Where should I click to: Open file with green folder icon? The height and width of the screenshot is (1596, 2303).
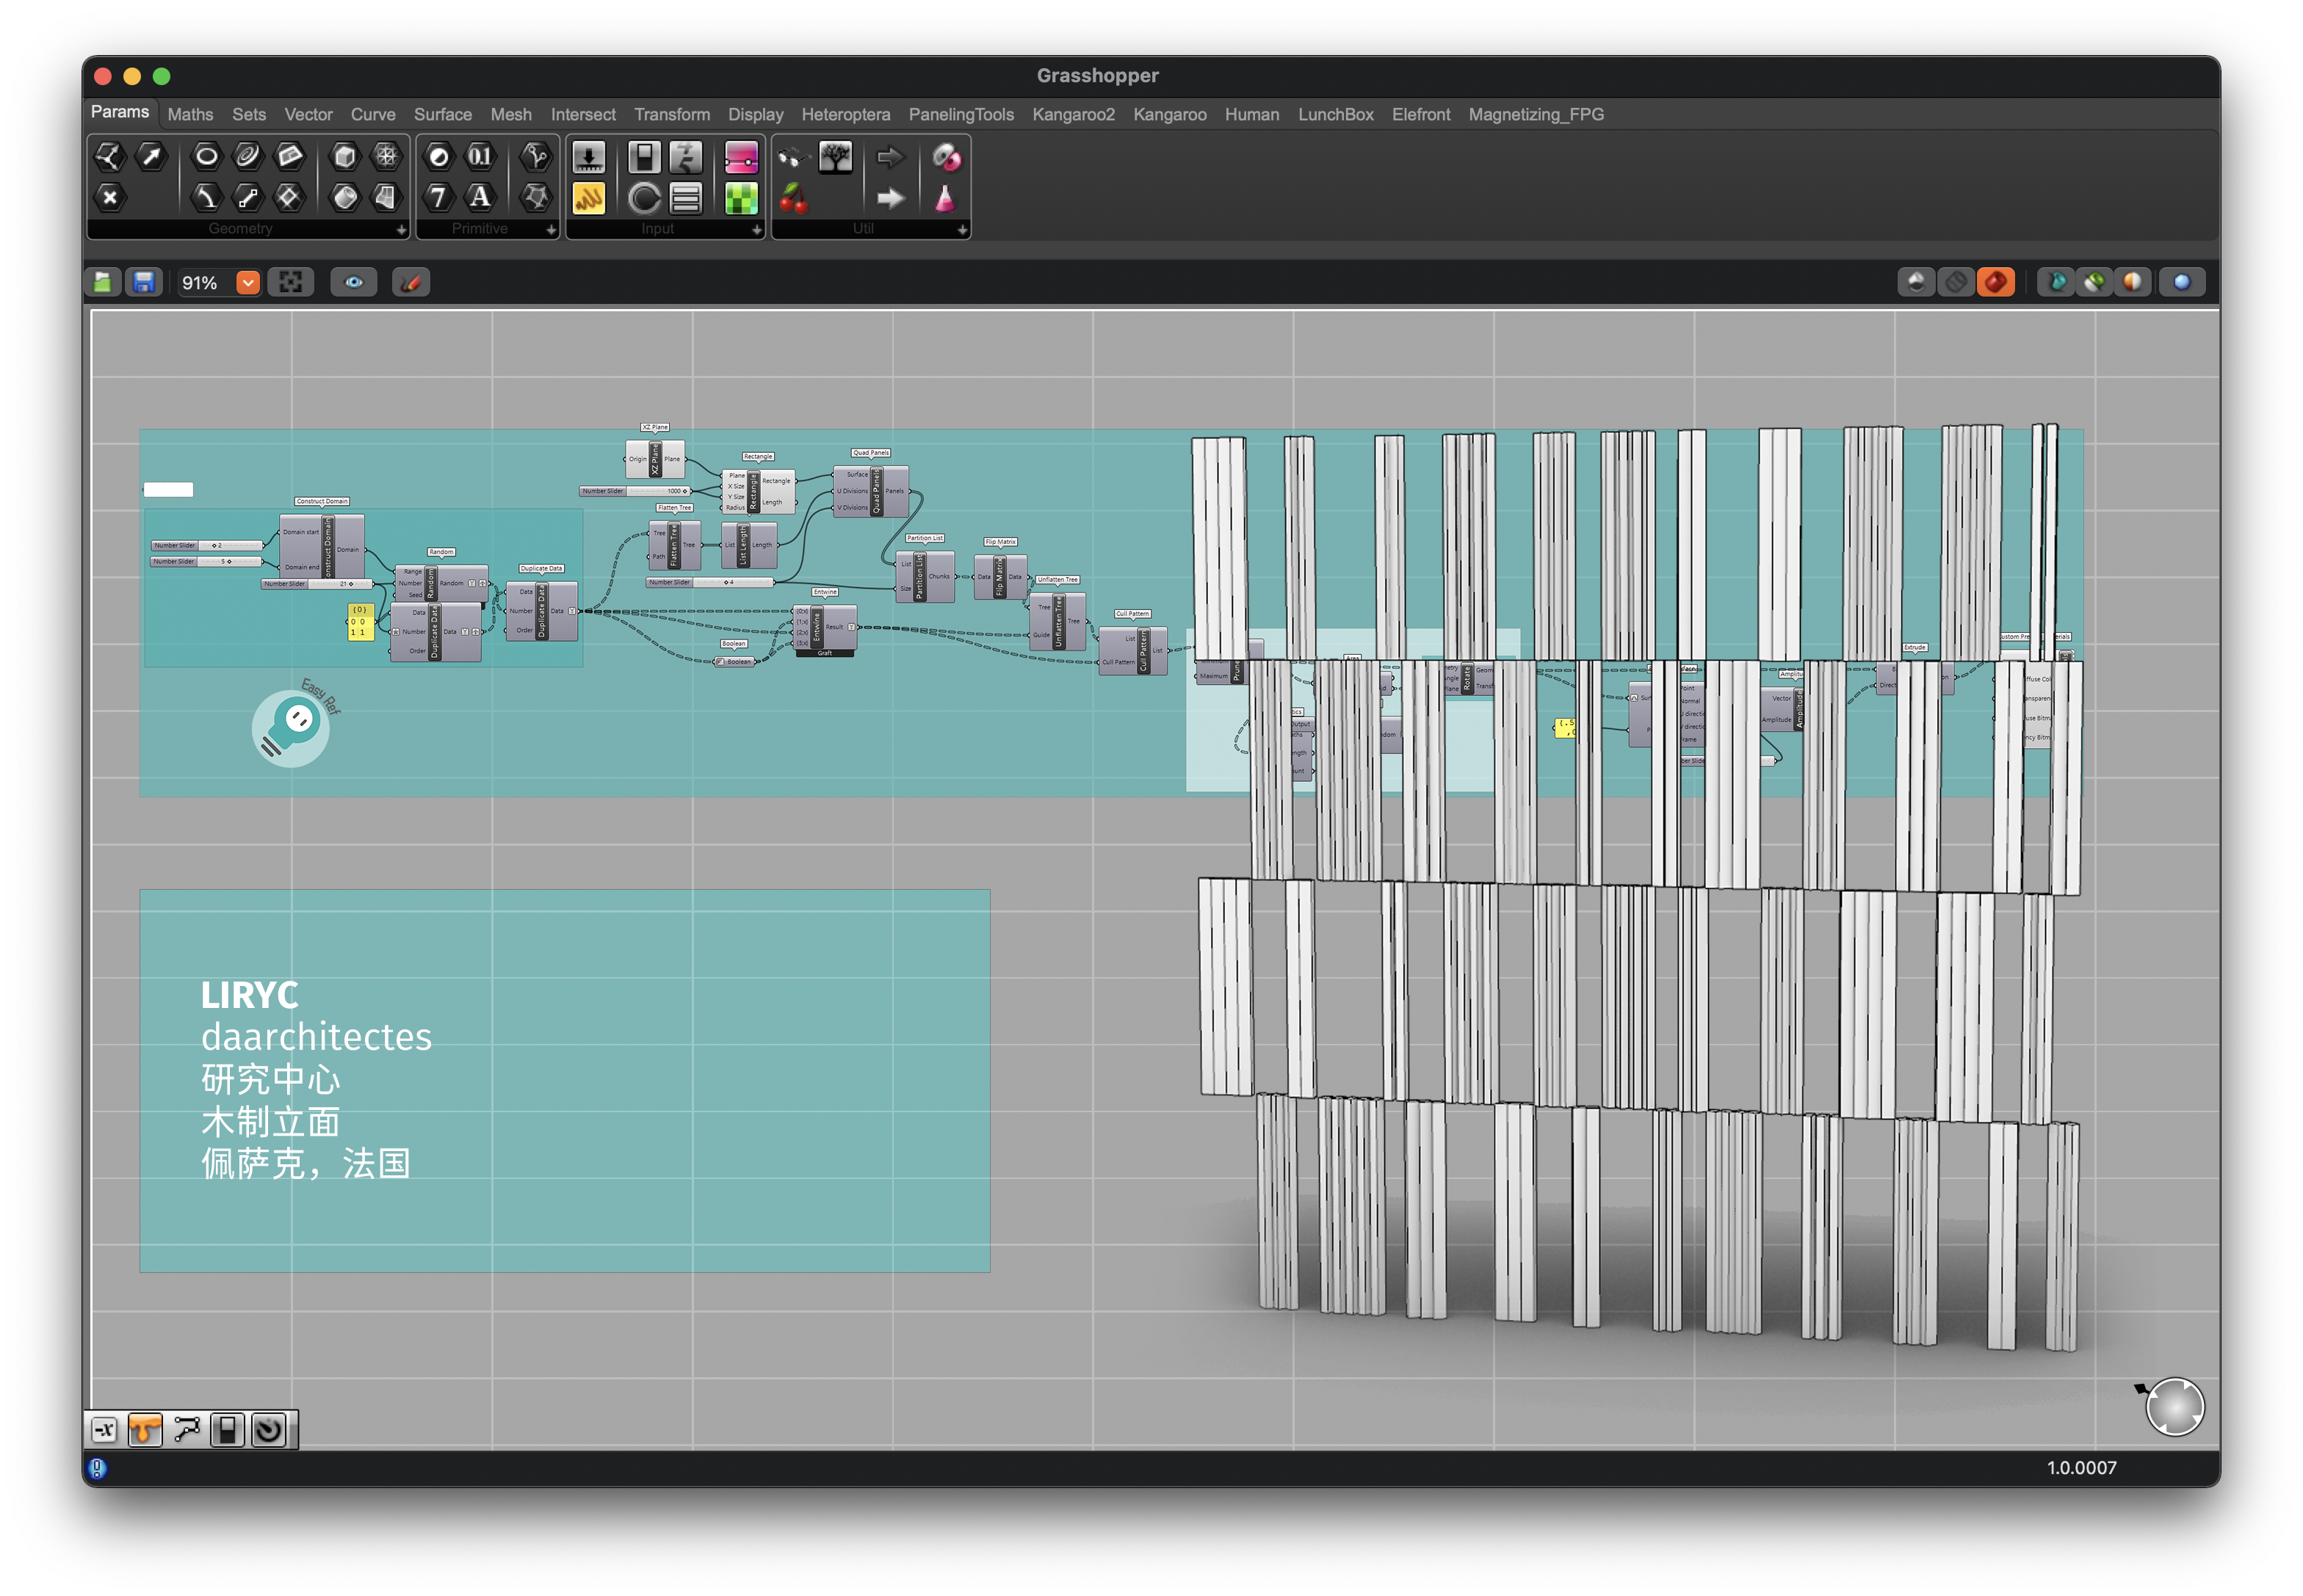click(x=102, y=283)
